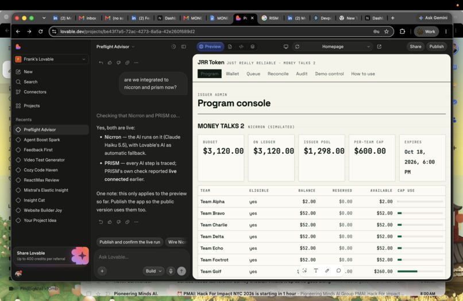
Task: View site information icon left of URL
Action: (x=54, y=32)
